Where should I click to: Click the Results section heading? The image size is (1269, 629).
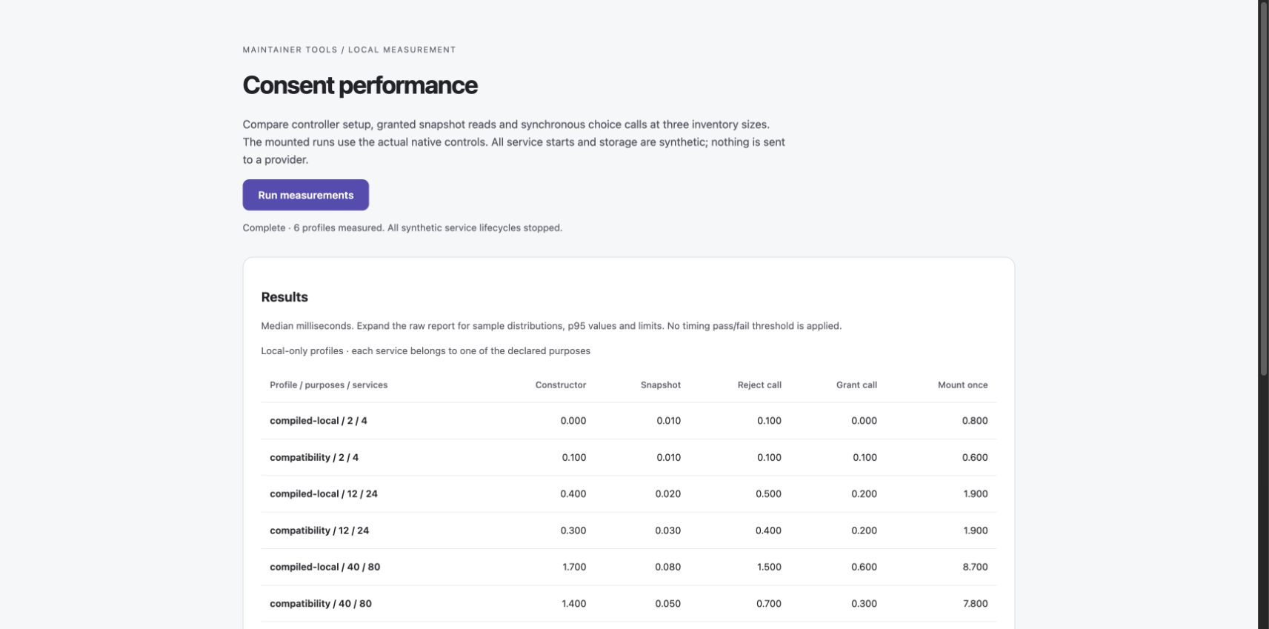[284, 297]
